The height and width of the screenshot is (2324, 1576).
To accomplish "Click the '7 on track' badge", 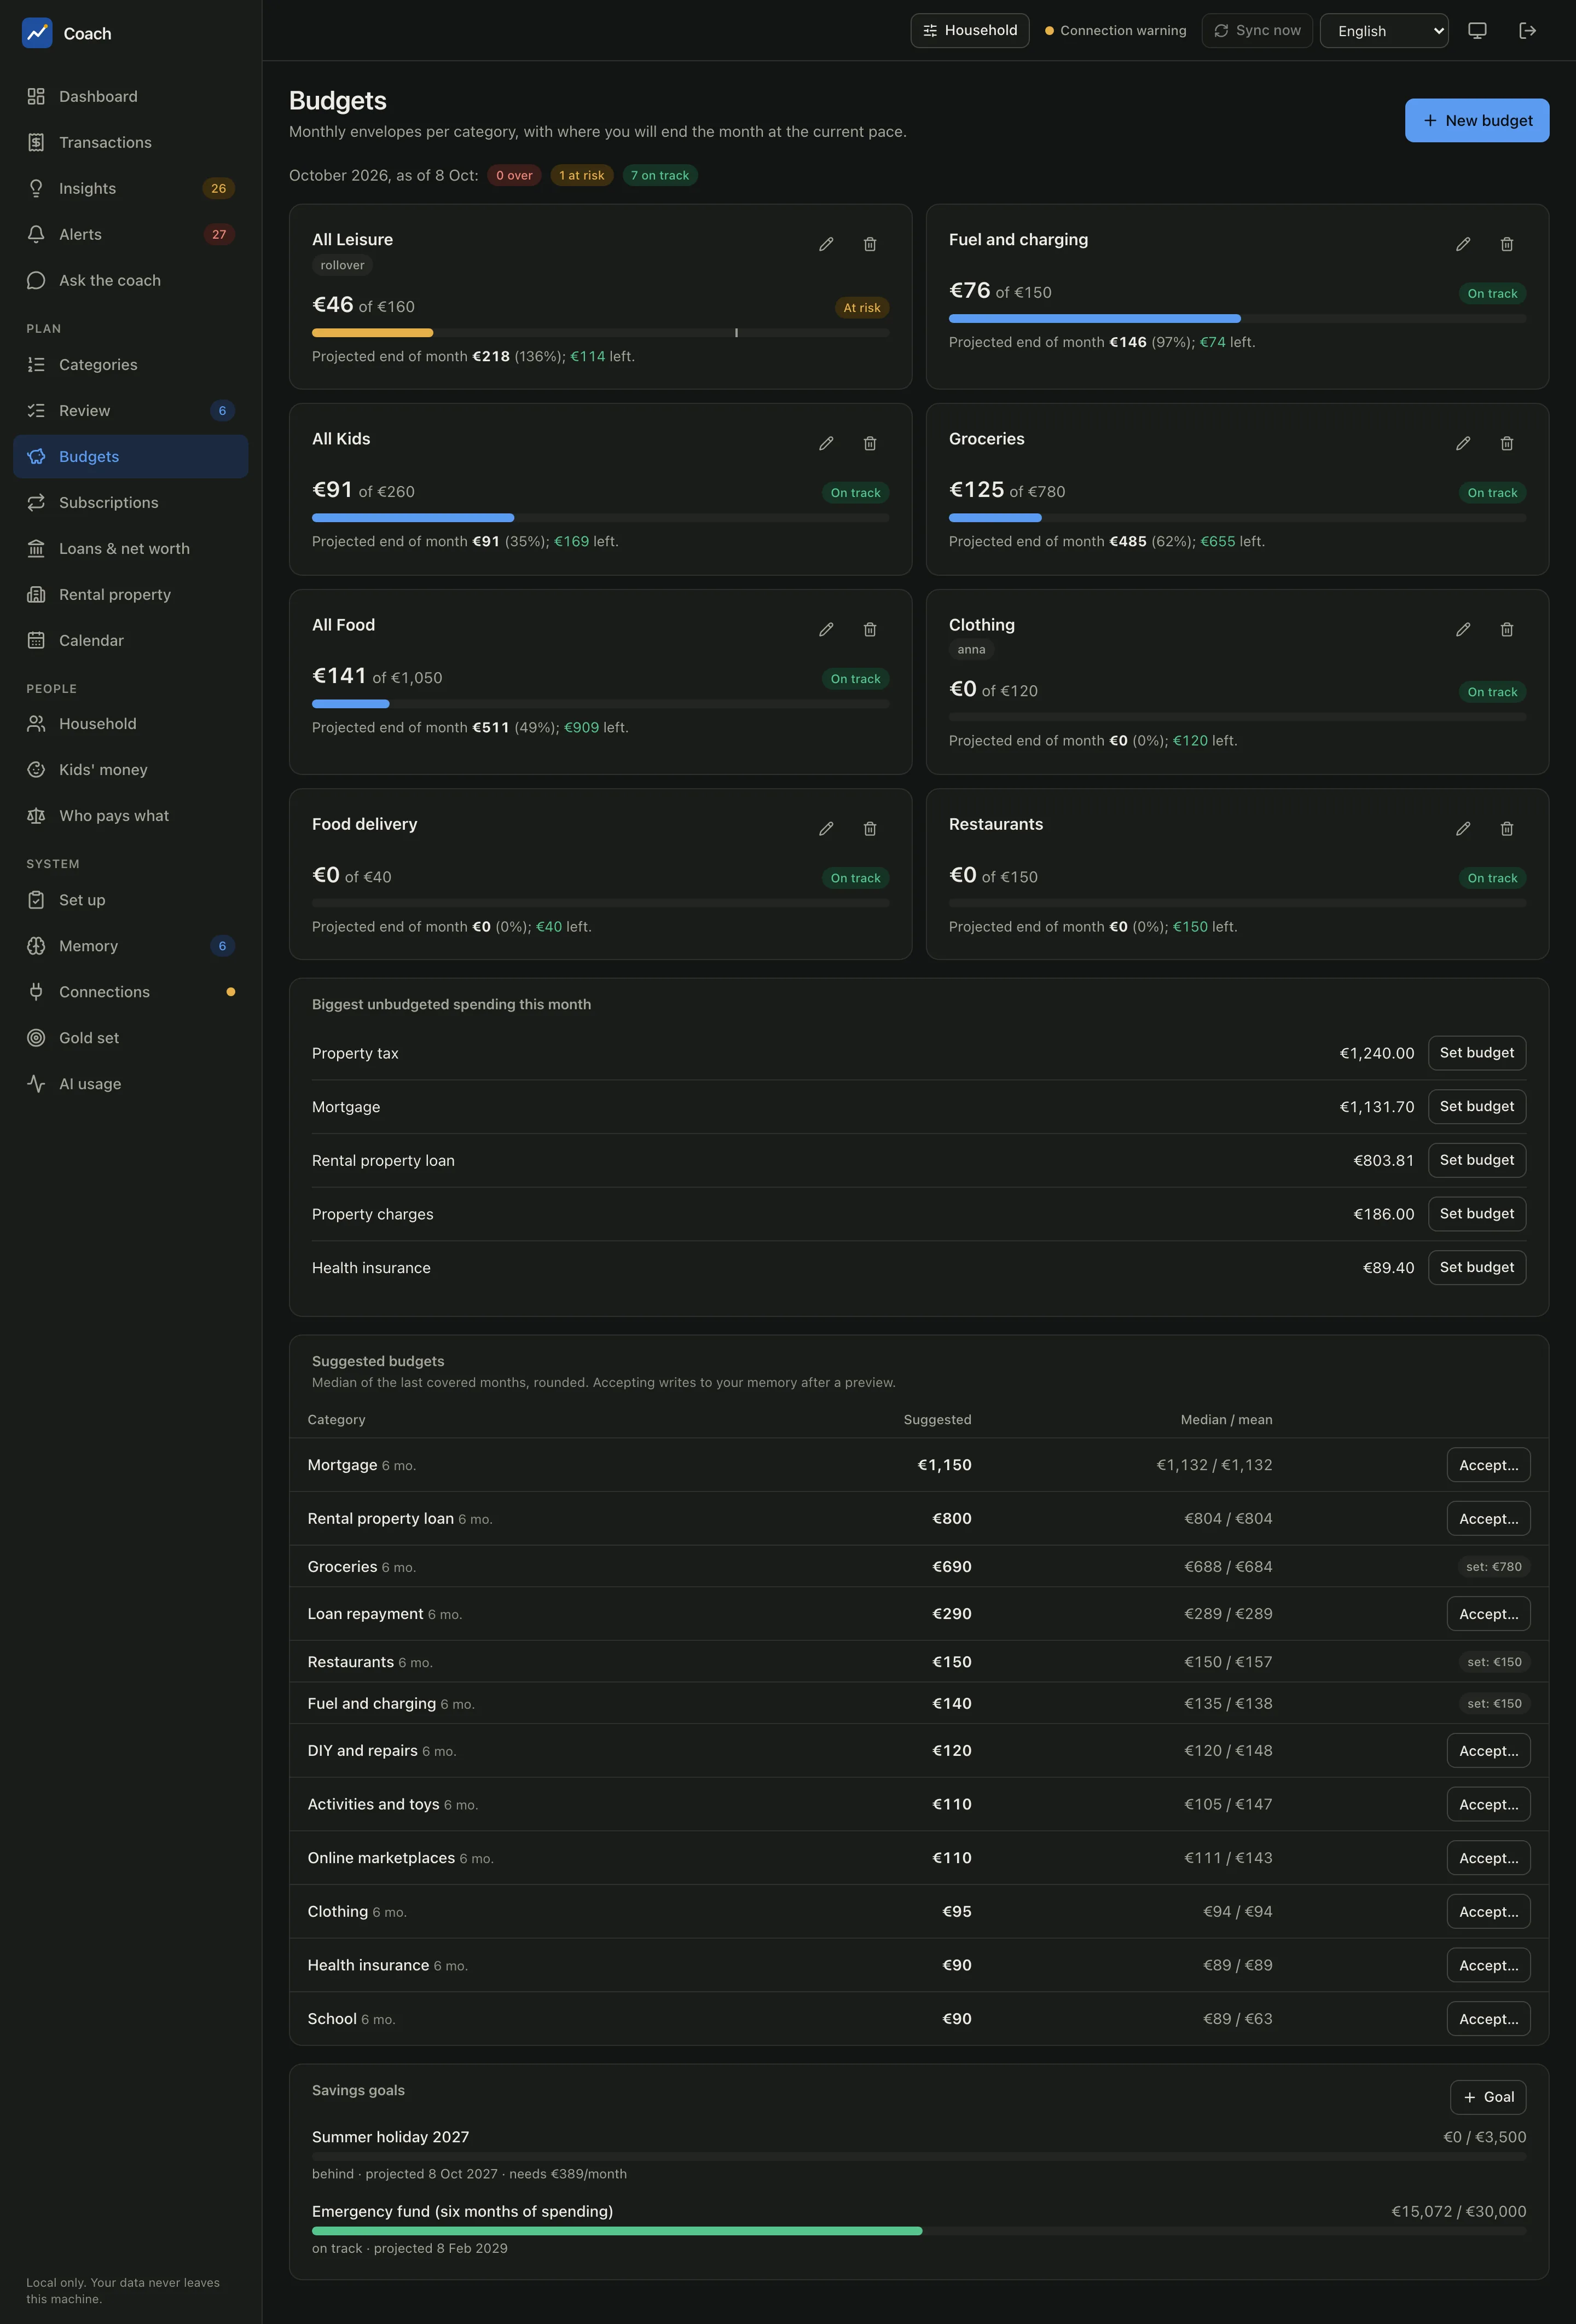I will coord(660,175).
